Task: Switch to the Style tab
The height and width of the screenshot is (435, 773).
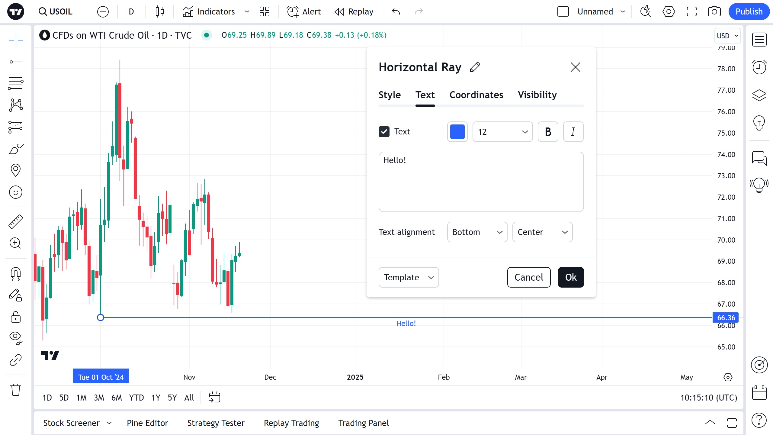Action: click(x=390, y=95)
